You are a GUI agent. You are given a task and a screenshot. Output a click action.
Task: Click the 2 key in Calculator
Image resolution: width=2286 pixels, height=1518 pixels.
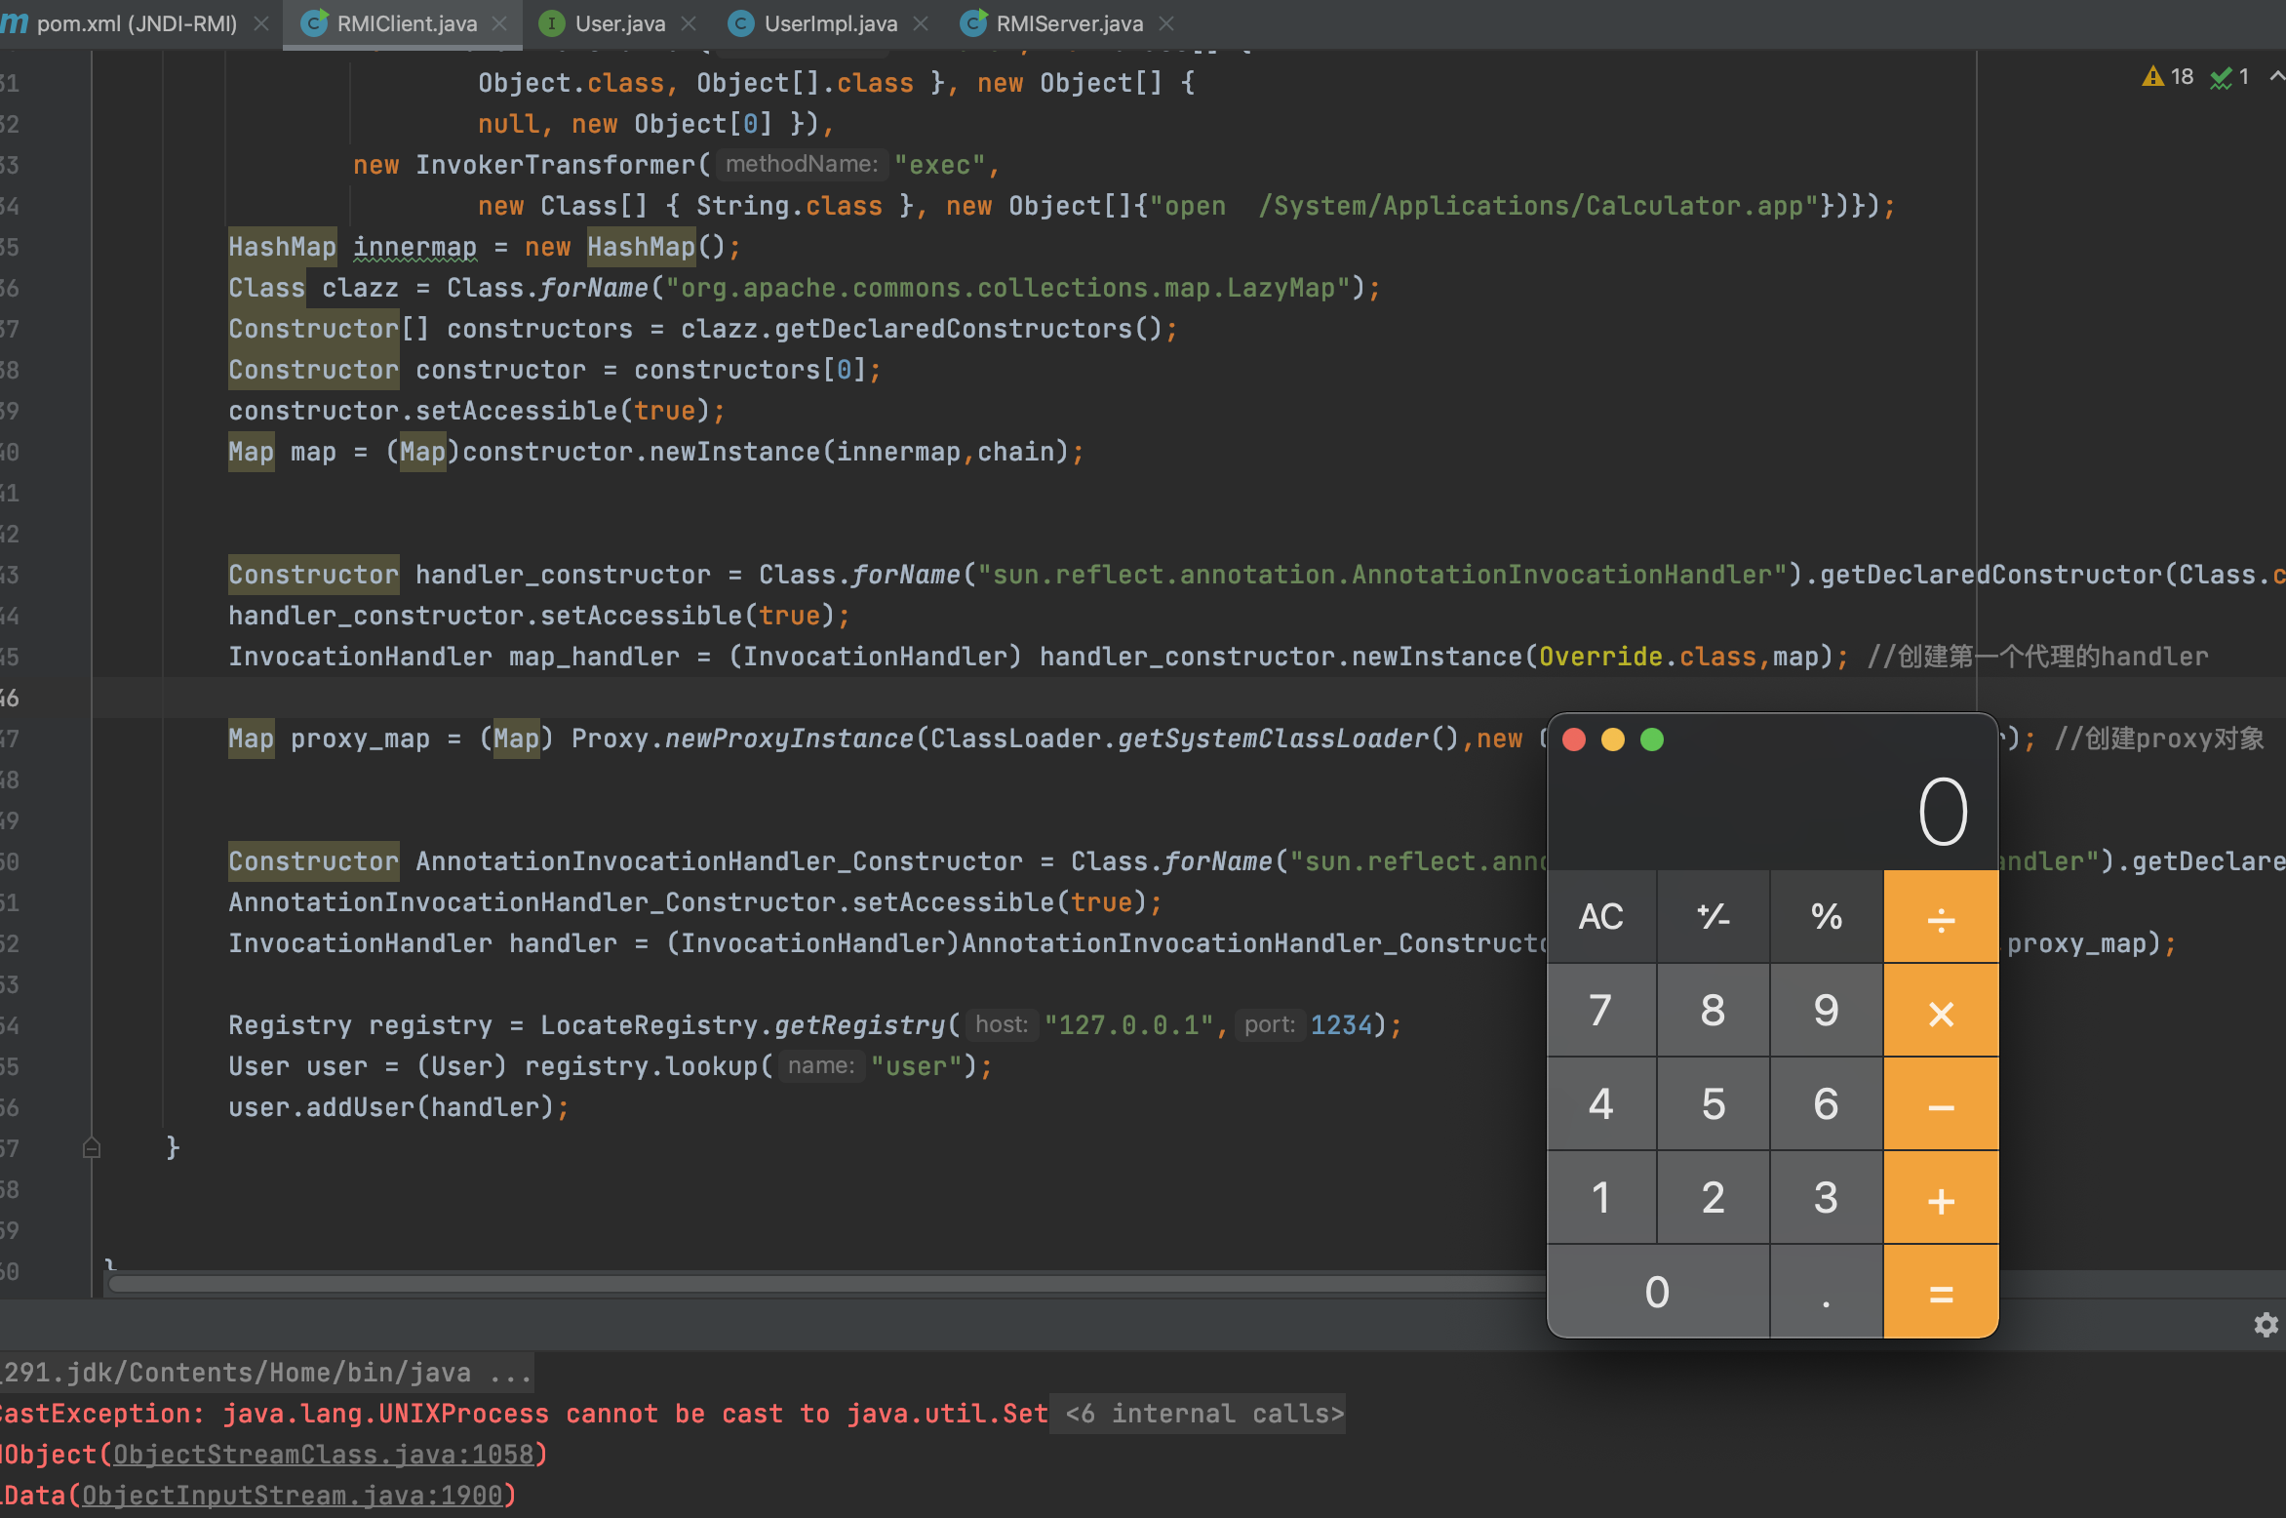1713,1198
